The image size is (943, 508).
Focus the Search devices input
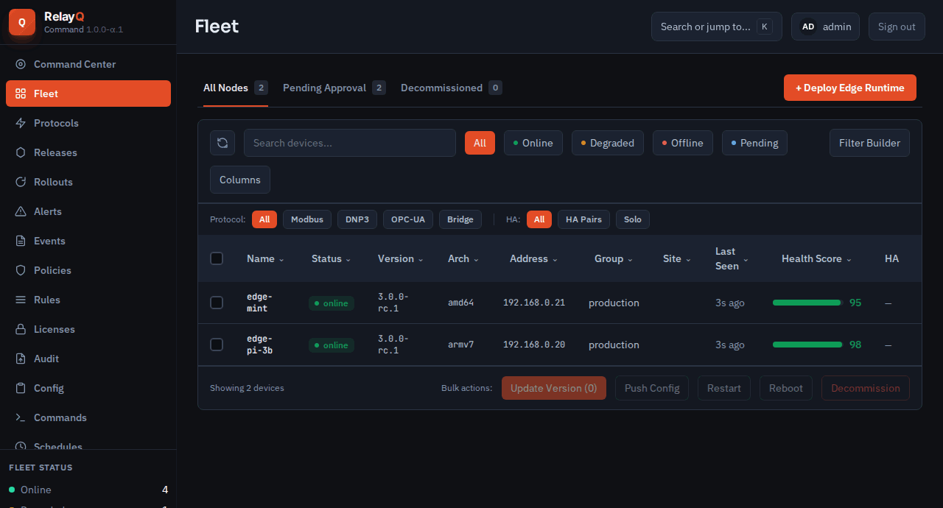click(350, 143)
